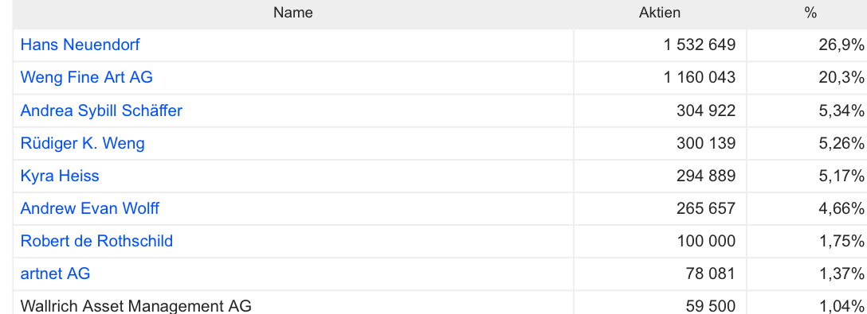Screen dimensions: 867x314
Task: Click the Name column header
Action: coord(293,13)
